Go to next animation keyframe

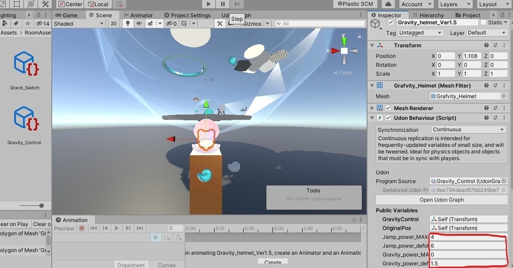click(128, 228)
